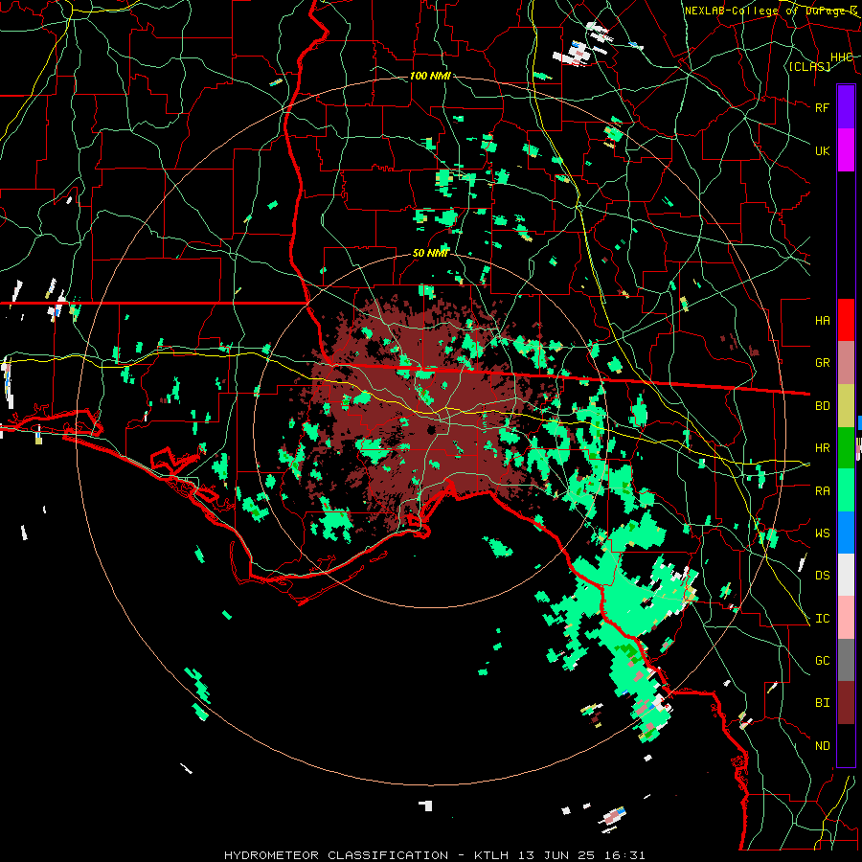
Task: Click the GC gray legend swatch
Action: 846,660
